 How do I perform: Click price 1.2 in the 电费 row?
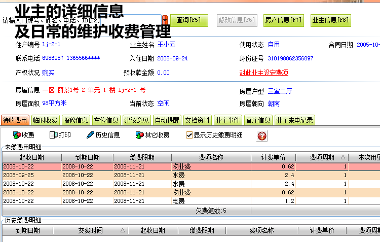tap(290, 201)
